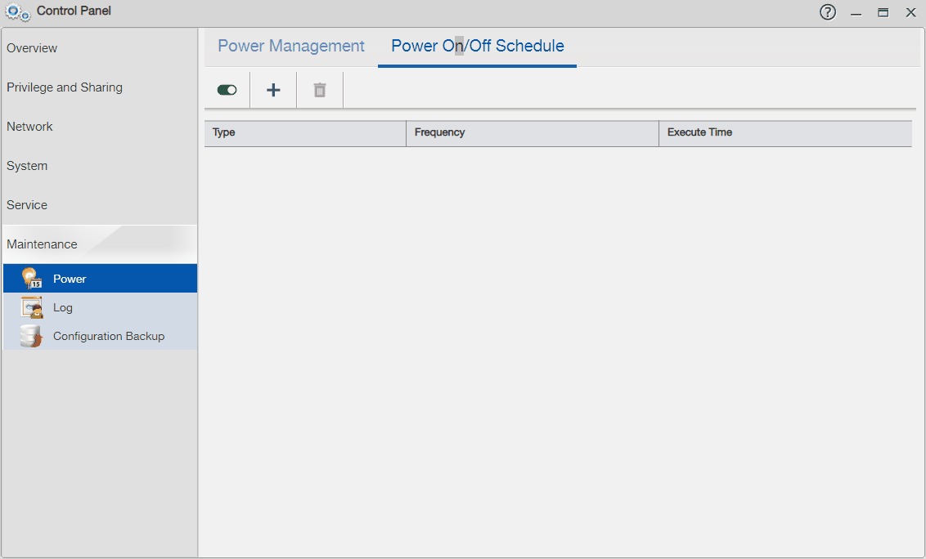Viewport: 926px width, 559px height.
Task: Switch to the Power Management tab
Action: (291, 46)
